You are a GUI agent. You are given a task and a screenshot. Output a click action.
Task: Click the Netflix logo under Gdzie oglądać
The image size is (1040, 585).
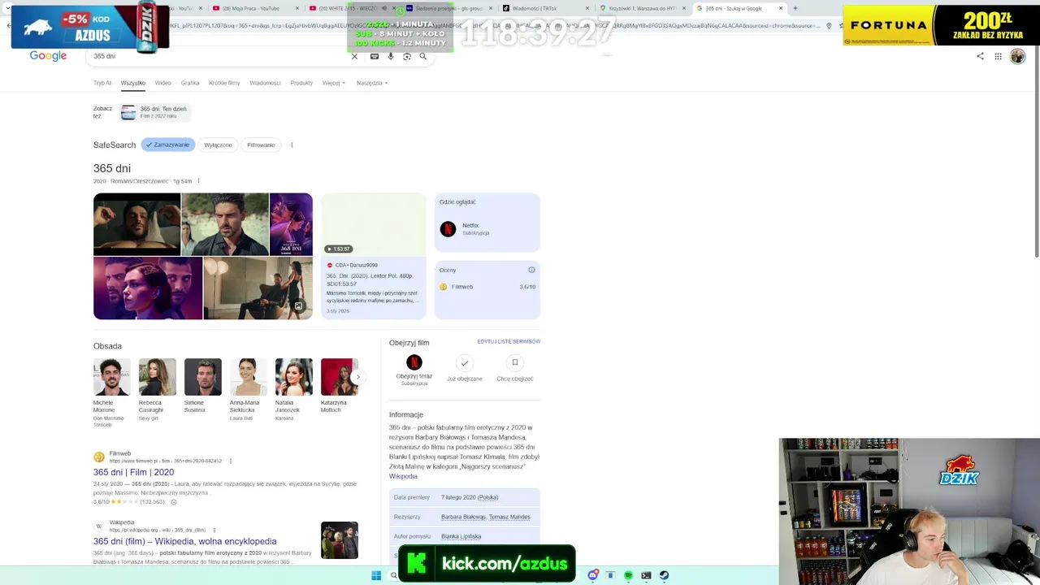click(x=448, y=229)
